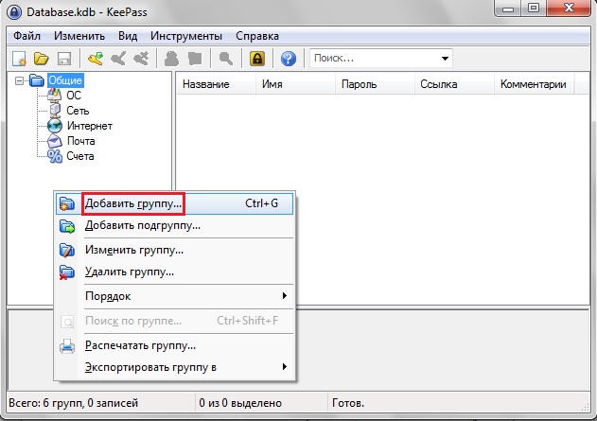Screen dimensions: 597x421
Task: Choose Добавить группу from the context menu
Action: [132, 203]
